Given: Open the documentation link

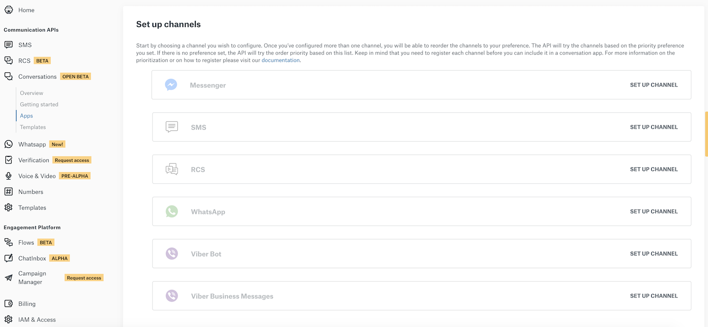Looking at the screenshot, I should (x=281, y=60).
